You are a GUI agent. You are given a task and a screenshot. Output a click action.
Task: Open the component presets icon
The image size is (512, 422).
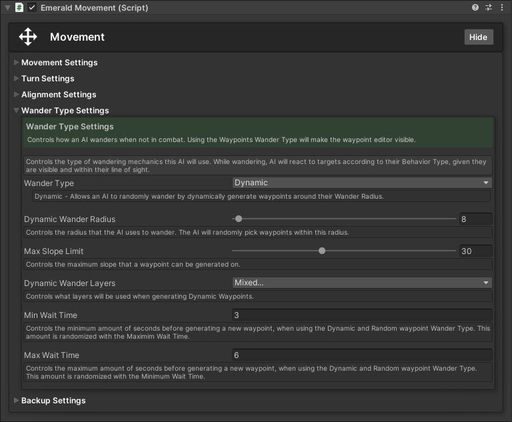tap(489, 7)
